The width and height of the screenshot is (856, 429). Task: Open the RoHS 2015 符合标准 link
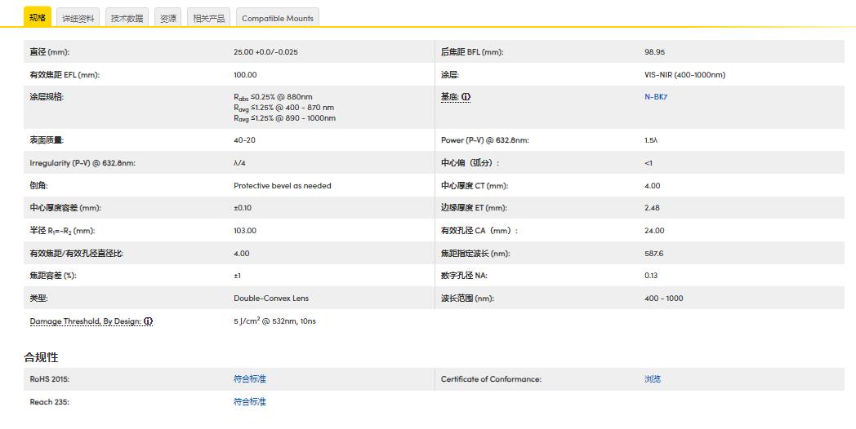point(250,379)
